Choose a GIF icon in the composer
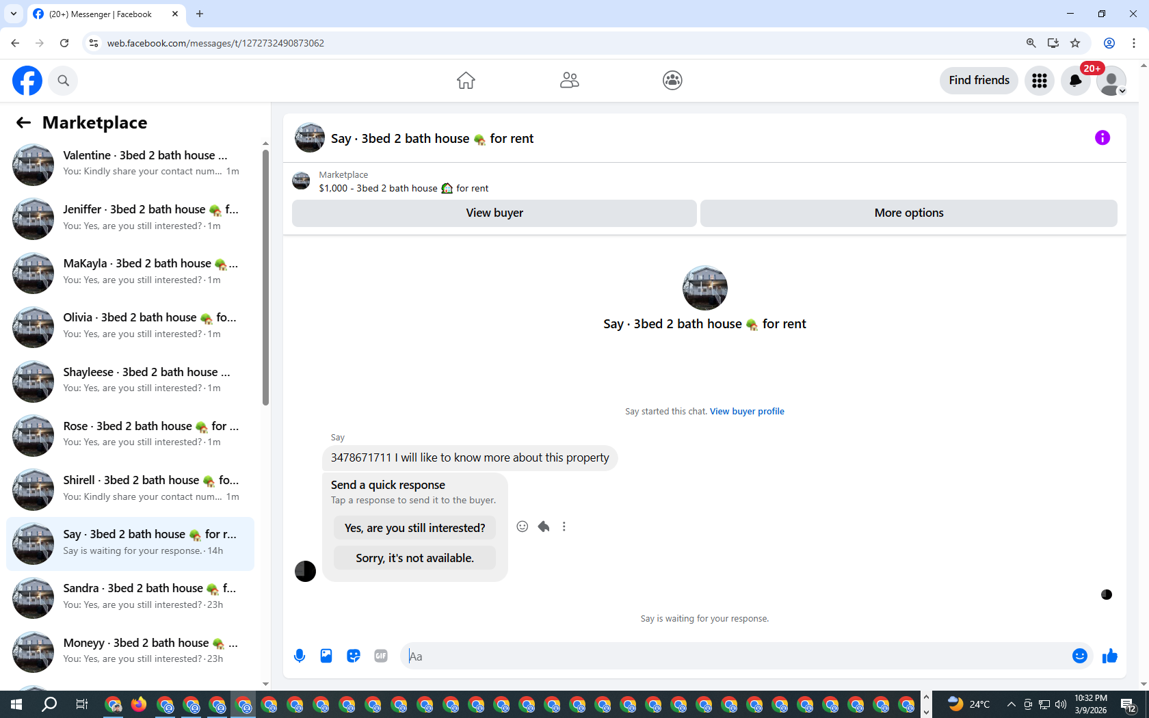The width and height of the screenshot is (1149, 718). (x=381, y=656)
